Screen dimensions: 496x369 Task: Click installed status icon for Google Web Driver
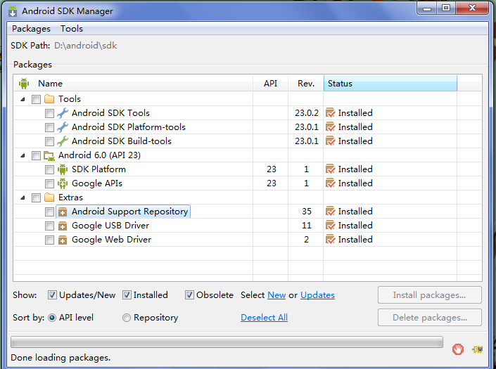330,240
